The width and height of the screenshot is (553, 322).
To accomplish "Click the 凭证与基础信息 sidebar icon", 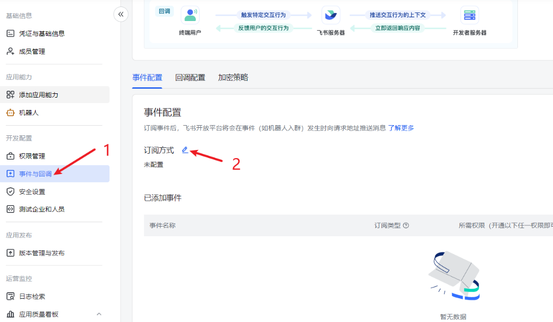I will 10,33.
